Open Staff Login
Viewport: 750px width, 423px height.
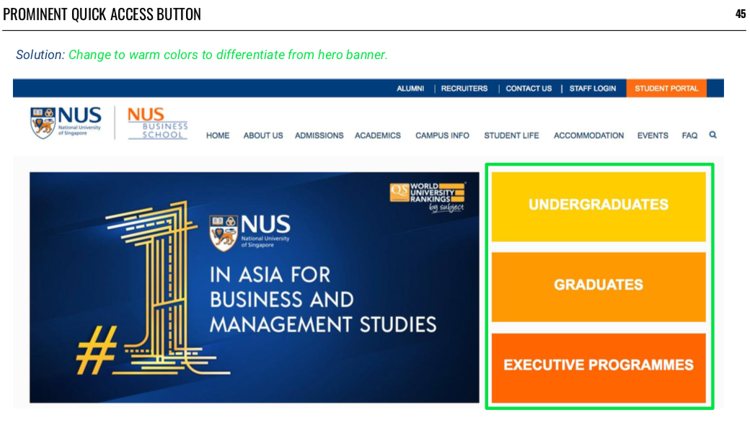coord(592,89)
